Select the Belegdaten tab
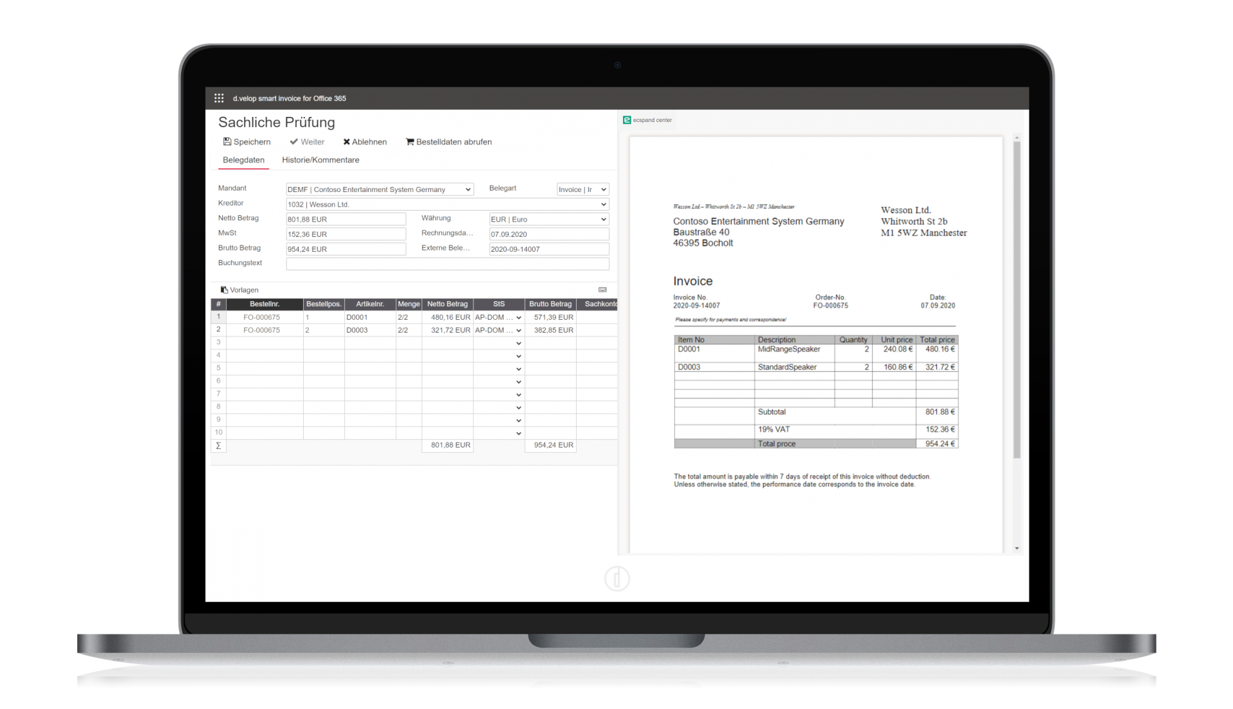Screen dimensions: 1233x709 pyautogui.click(x=243, y=160)
